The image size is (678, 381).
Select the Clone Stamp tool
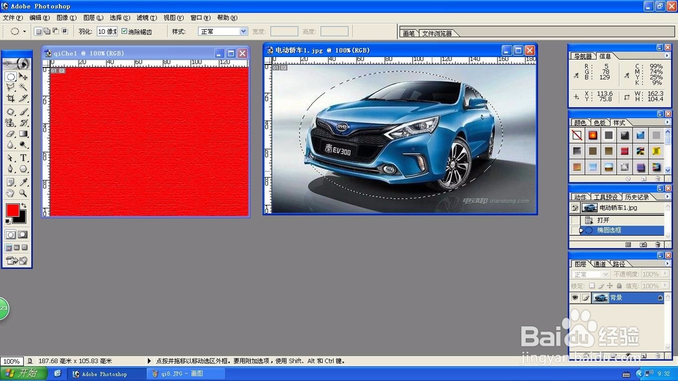coord(11,123)
